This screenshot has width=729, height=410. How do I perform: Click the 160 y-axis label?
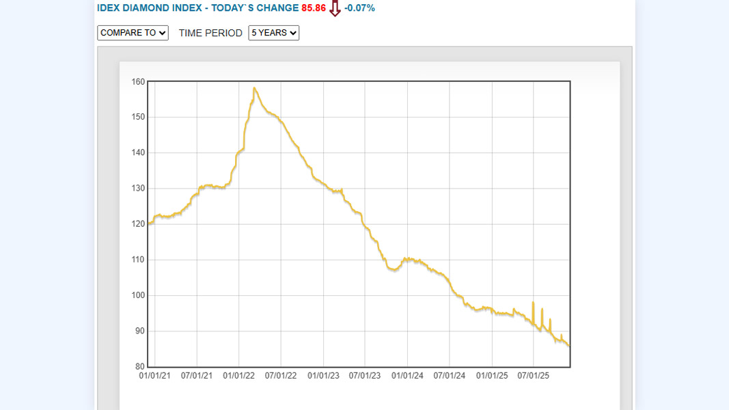tap(138, 82)
